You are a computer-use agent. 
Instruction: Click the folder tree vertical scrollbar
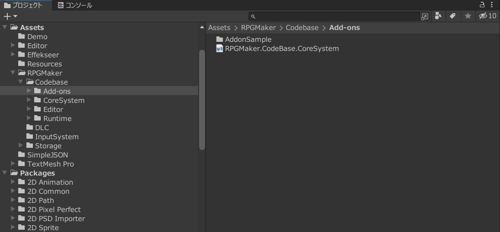(202, 99)
